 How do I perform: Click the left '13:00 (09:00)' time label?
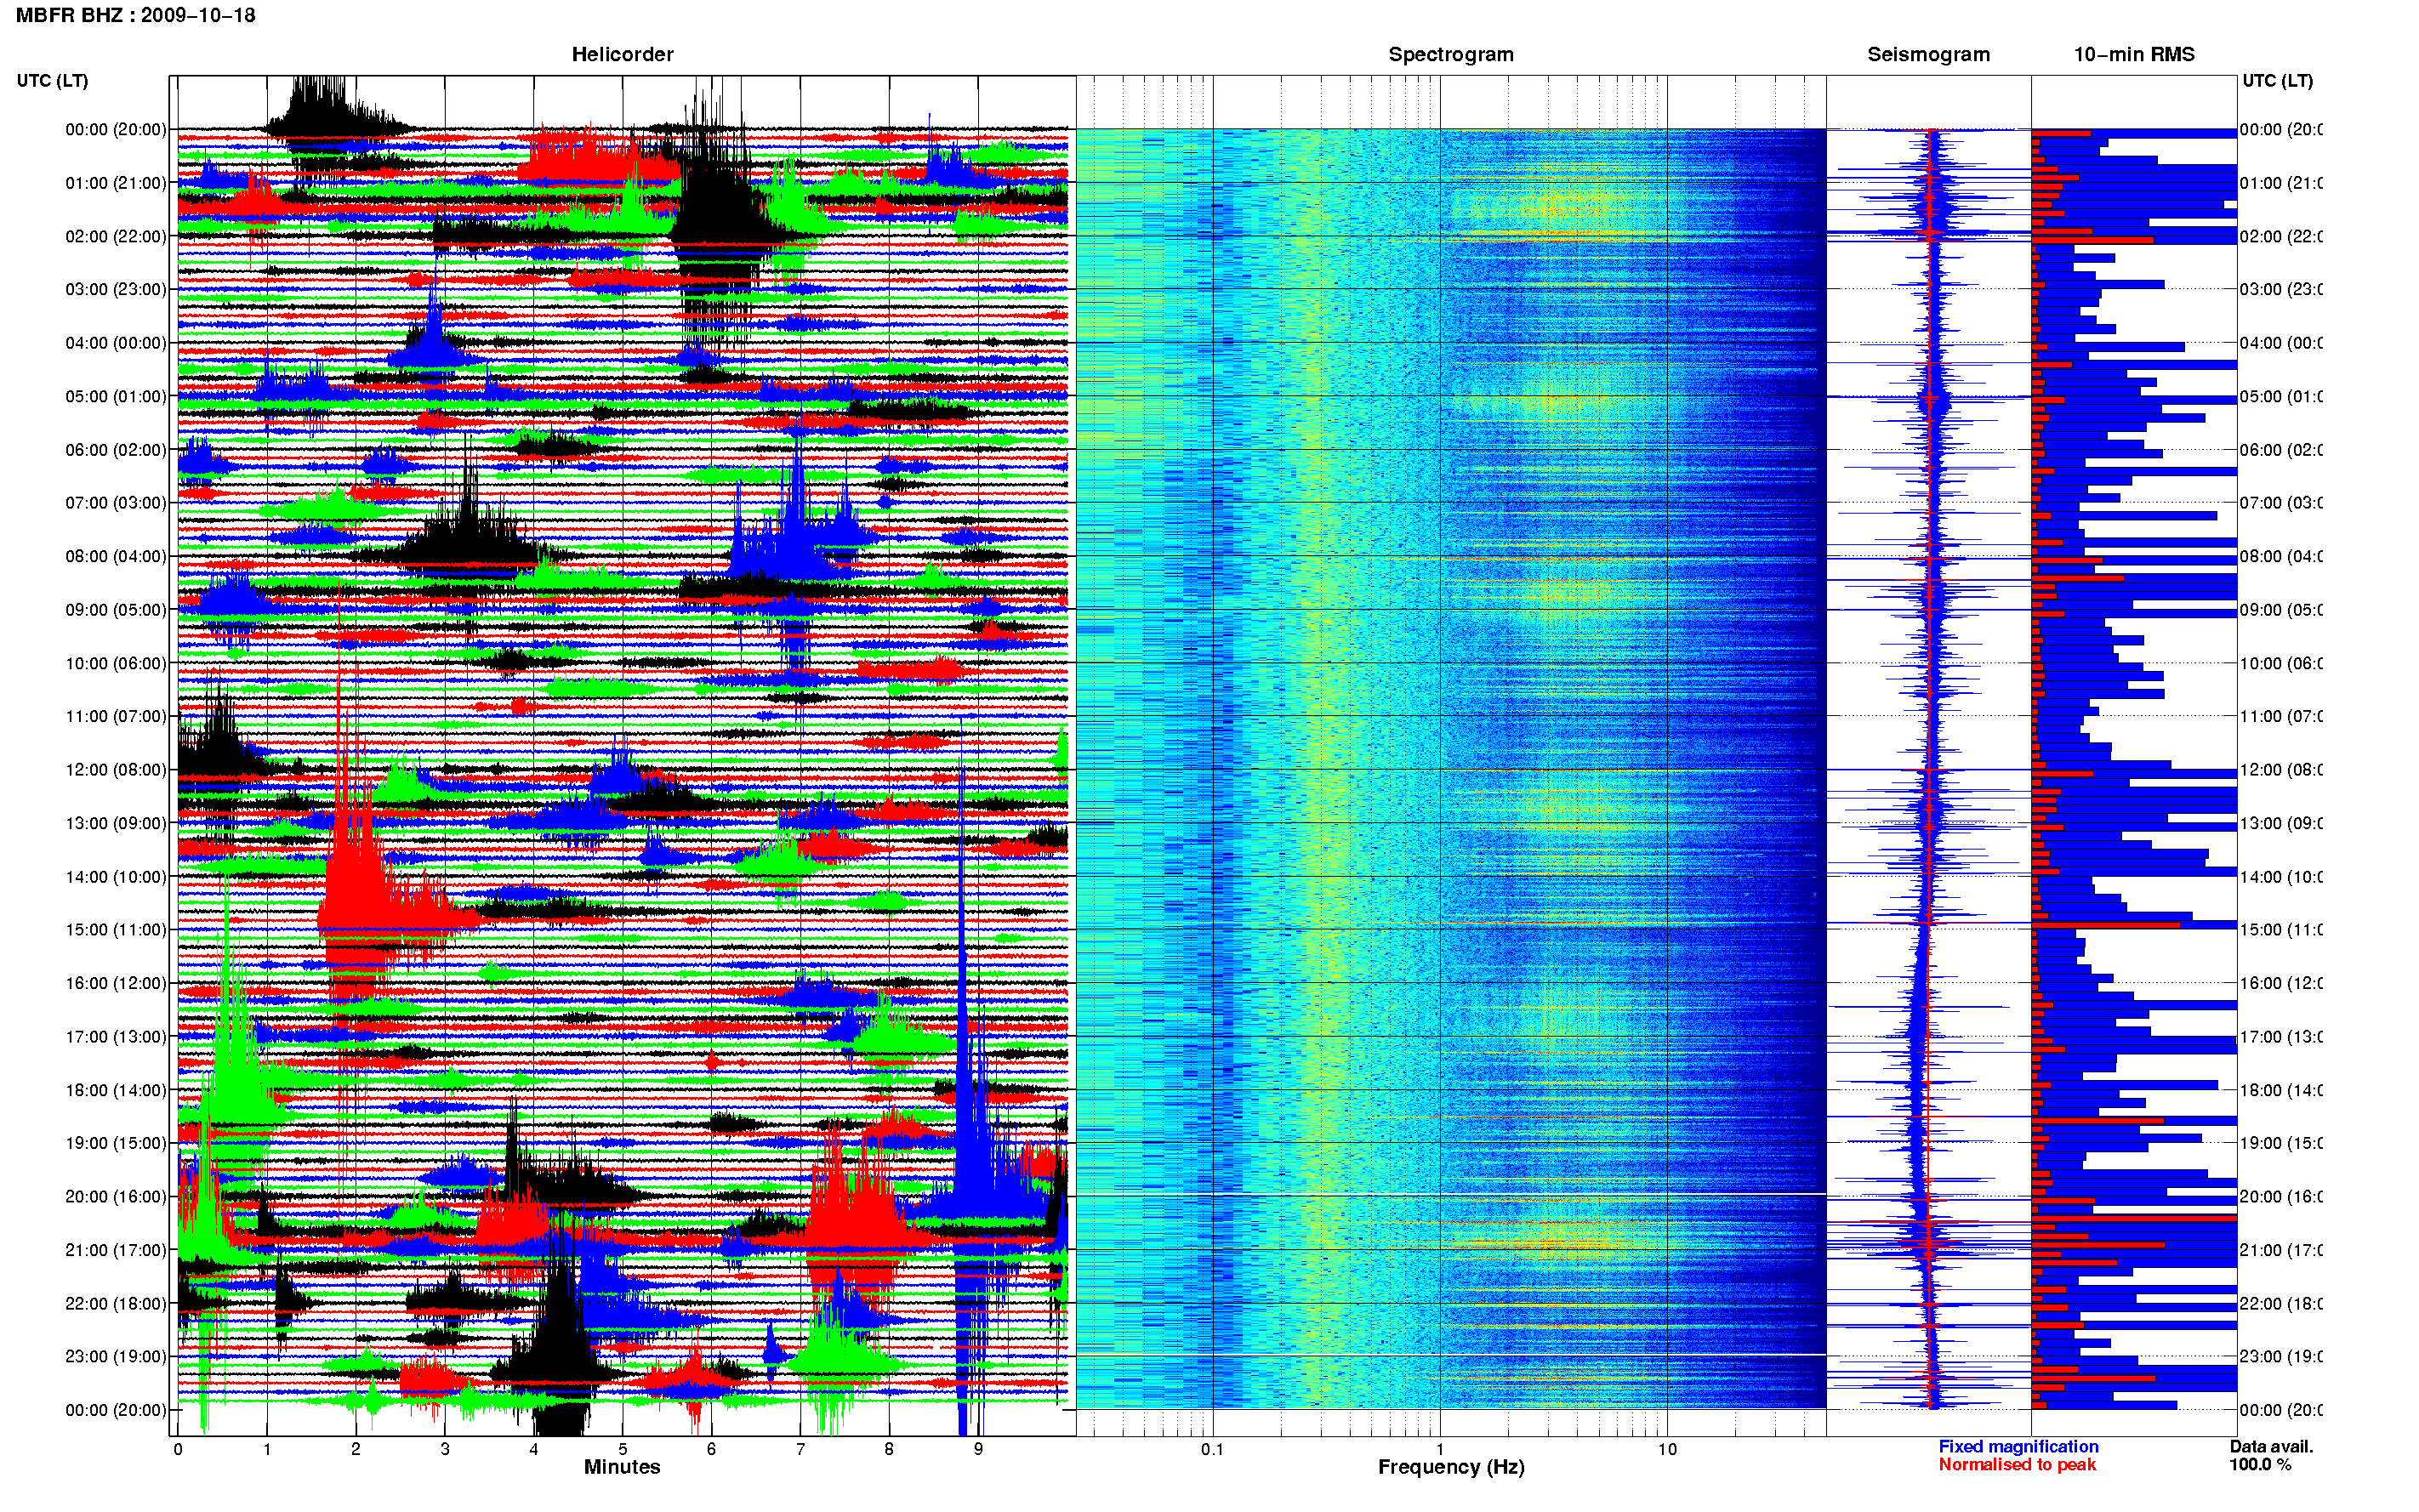pyautogui.click(x=116, y=823)
